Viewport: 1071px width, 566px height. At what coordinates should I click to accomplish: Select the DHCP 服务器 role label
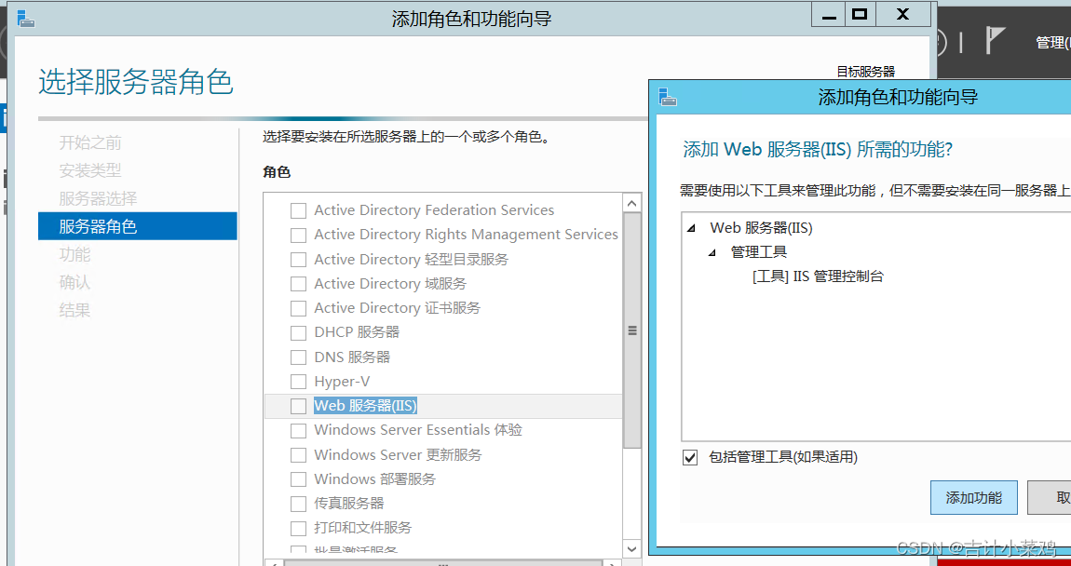357,332
